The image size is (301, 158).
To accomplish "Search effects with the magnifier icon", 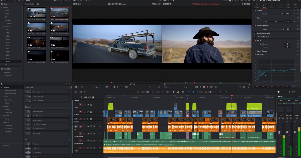I will click(64, 84).
